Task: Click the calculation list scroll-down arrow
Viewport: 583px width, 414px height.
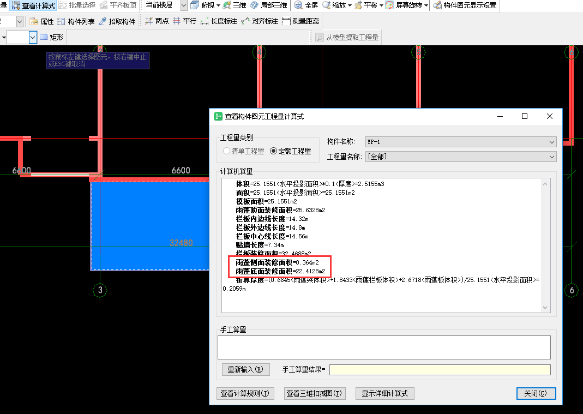Action: (x=545, y=308)
